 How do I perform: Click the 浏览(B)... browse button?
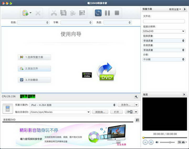pos(100,112)
